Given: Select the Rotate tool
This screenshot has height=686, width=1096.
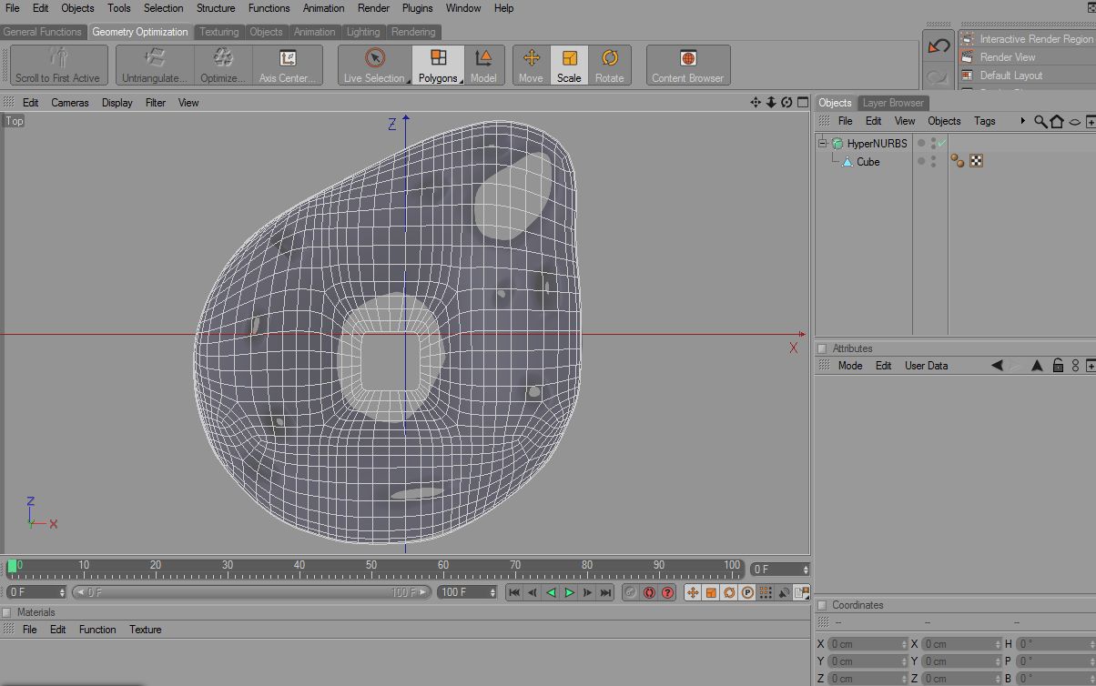Looking at the screenshot, I should (x=609, y=66).
